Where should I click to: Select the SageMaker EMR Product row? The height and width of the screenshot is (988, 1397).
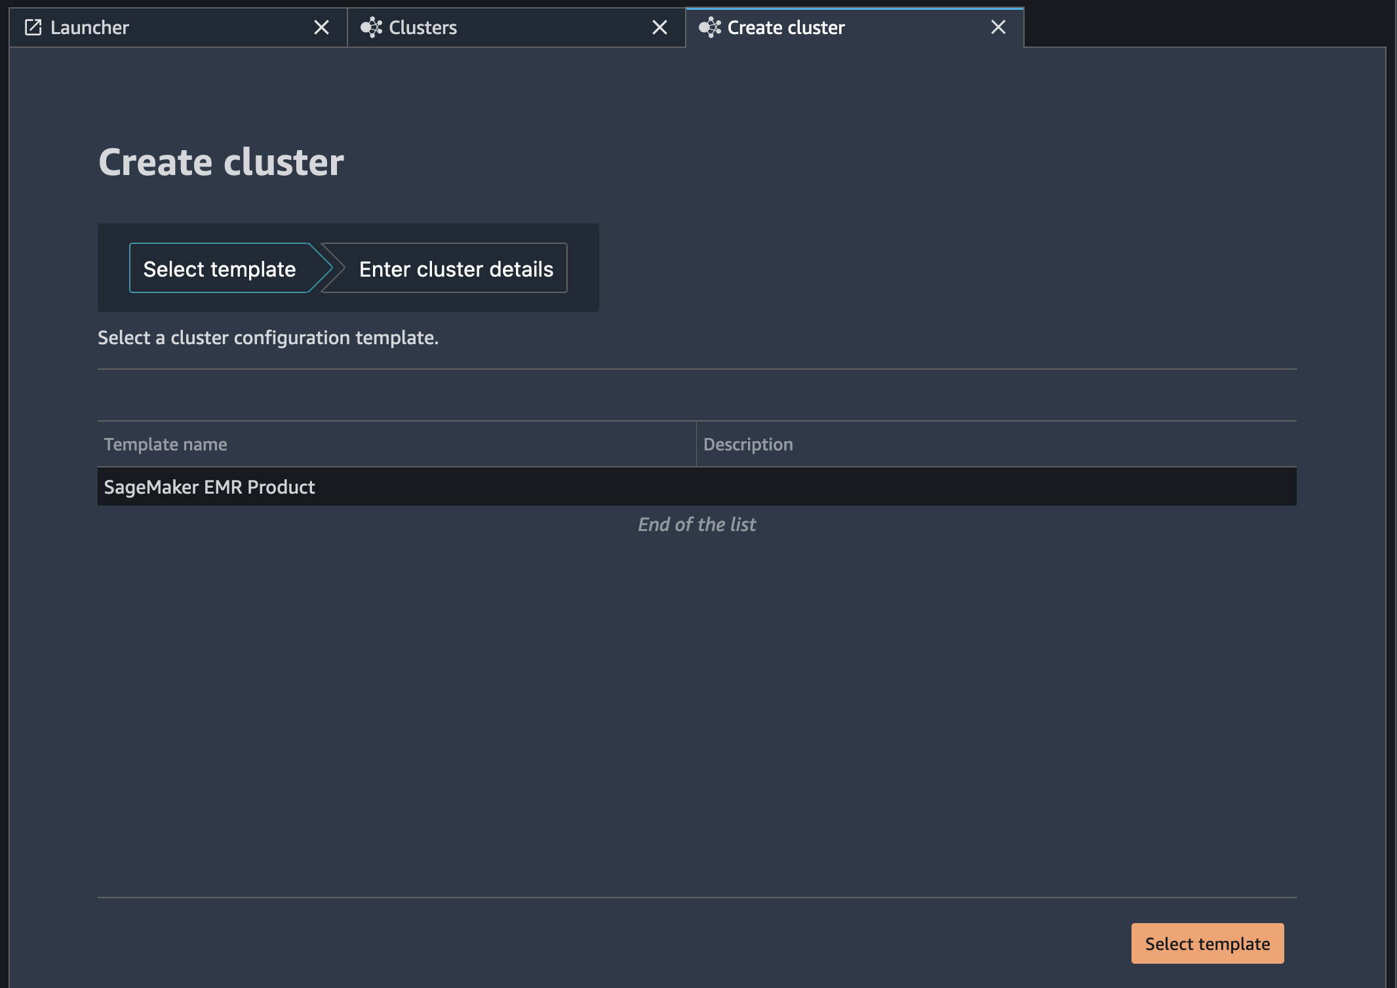pos(210,487)
